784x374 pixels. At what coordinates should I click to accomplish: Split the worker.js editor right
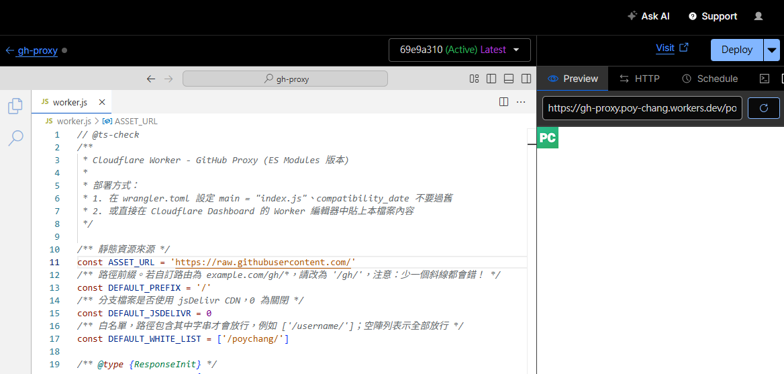point(503,102)
